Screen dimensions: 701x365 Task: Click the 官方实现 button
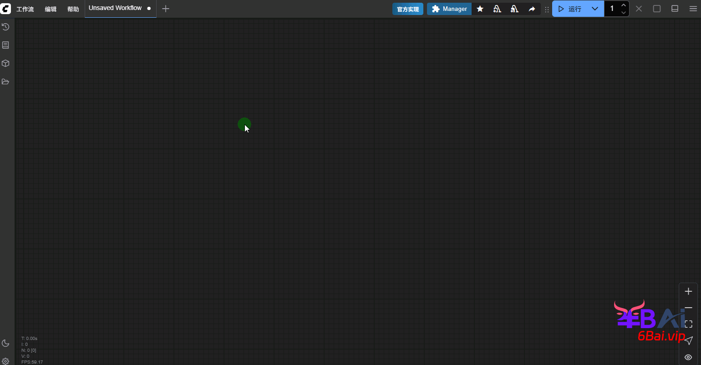[408, 9]
